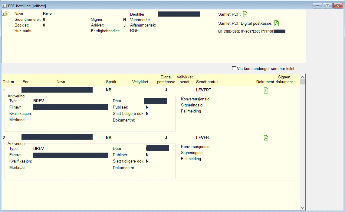
Task: Click the Signert dokument column header
Action: (284, 79)
